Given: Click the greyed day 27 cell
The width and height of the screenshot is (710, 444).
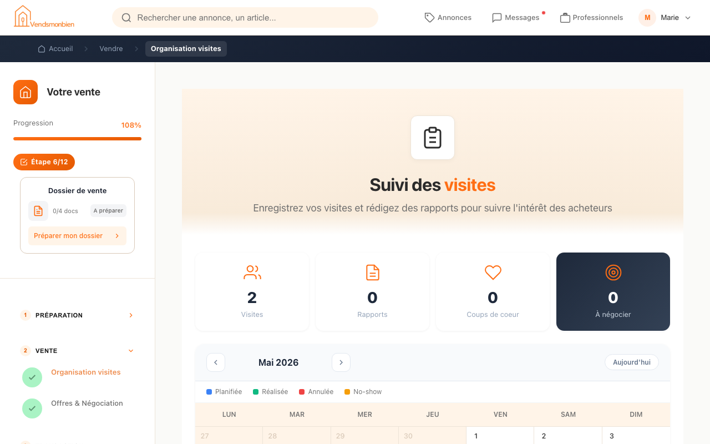Looking at the screenshot, I should pyautogui.click(x=229, y=436).
